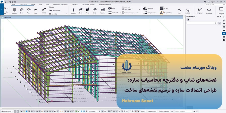The image size is (226, 113).
Task: Select the By face rebar tool
Action: click(x=164, y=8)
